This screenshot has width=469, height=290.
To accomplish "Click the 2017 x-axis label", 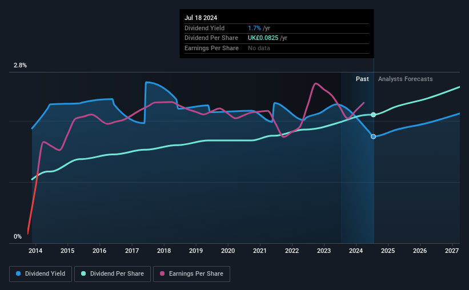I will [x=131, y=251].
